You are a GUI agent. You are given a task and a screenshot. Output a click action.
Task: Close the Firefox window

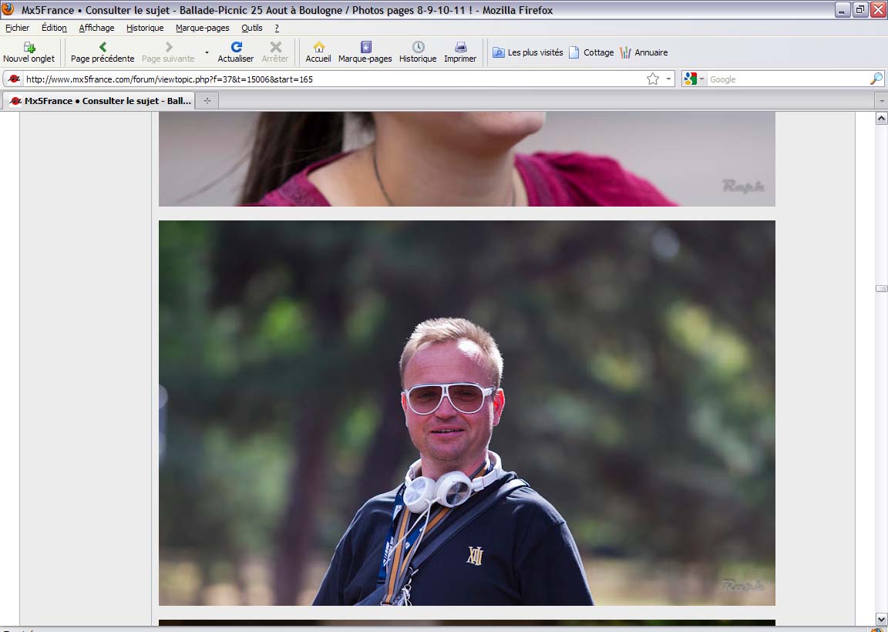tap(879, 9)
